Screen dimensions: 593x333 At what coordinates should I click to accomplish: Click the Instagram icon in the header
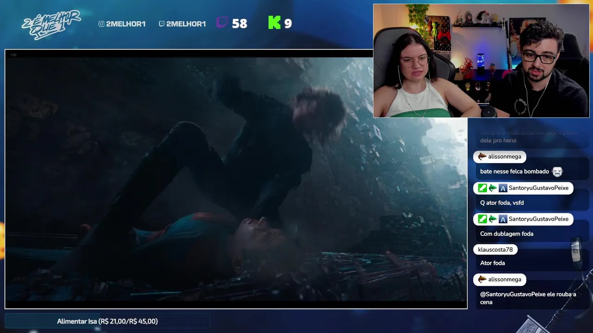(x=101, y=24)
